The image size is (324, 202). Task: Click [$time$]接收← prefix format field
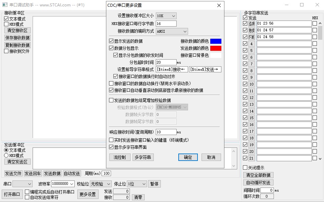click(x=172, y=69)
